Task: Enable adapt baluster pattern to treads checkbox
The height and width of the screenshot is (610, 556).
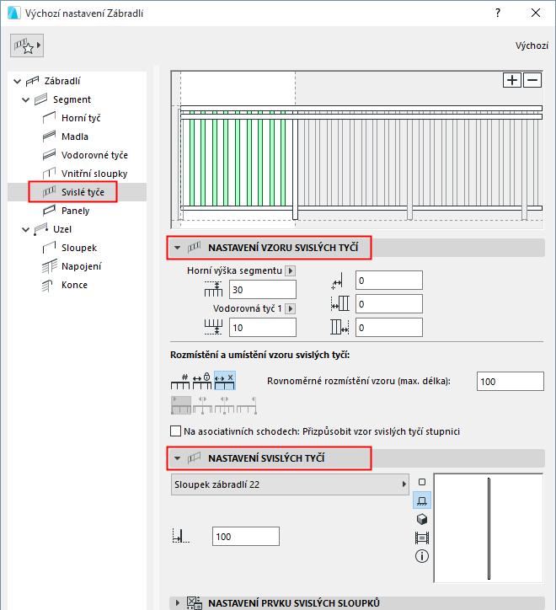Action: pos(176,431)
